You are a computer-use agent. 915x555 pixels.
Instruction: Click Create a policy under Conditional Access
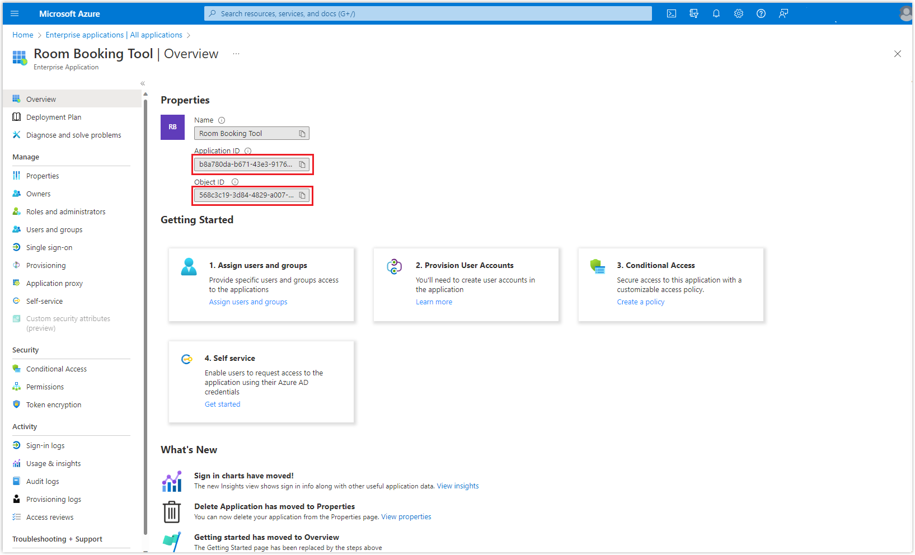pos(640,302)
